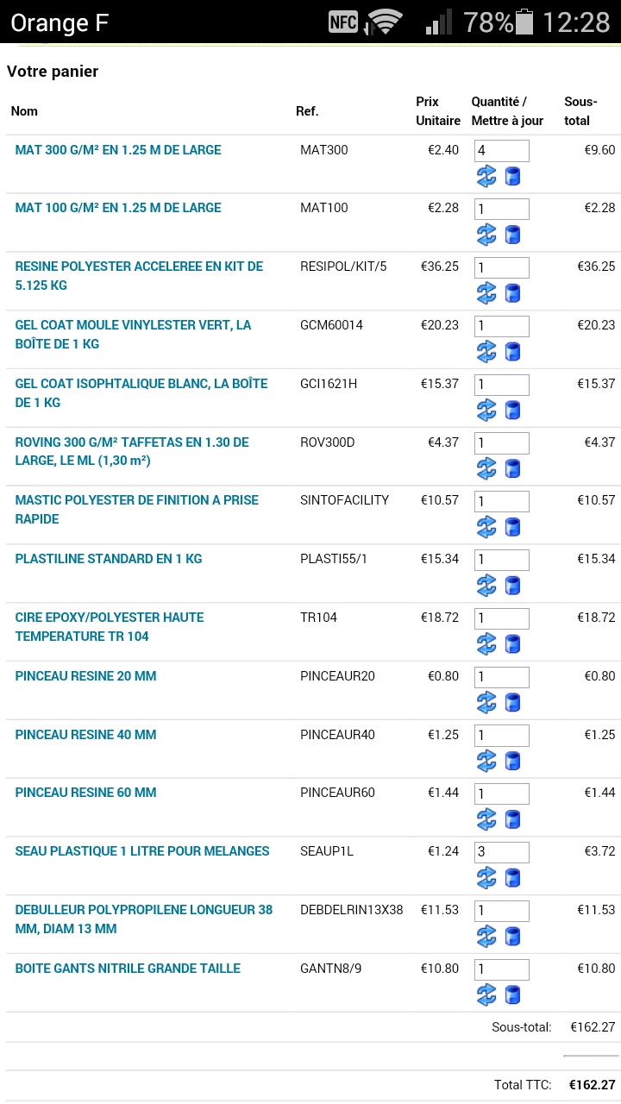Click update icon for PLASTI55/1 row

pos(486,586)
